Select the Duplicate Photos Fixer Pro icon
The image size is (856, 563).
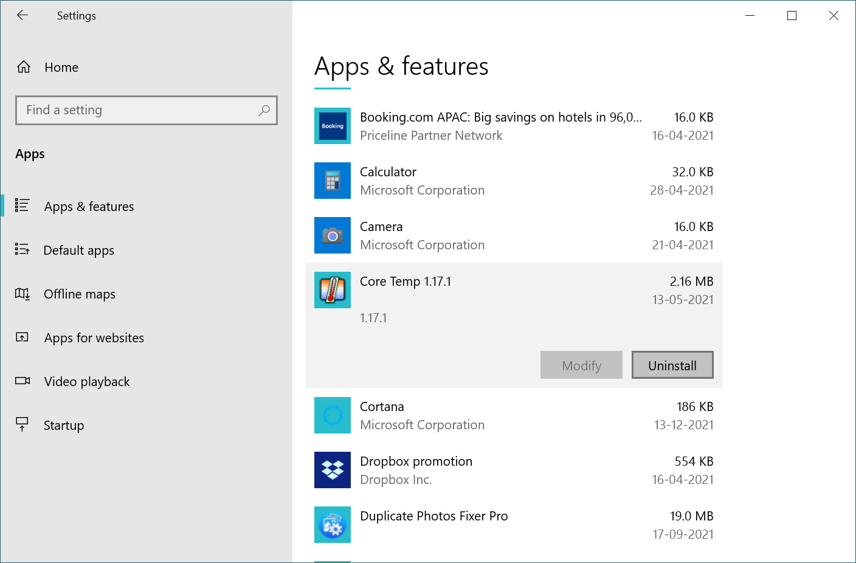tap(333, 525)
